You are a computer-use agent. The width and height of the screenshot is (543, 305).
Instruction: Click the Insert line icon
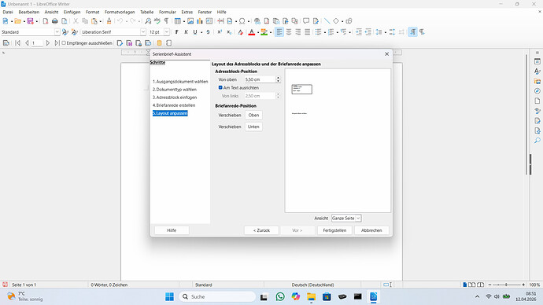(x=327, y=21)
